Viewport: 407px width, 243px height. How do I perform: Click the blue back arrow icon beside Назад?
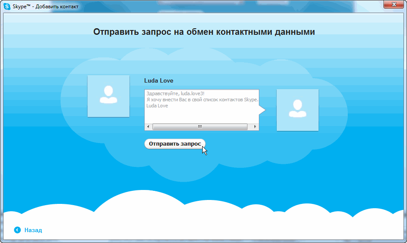17,230
